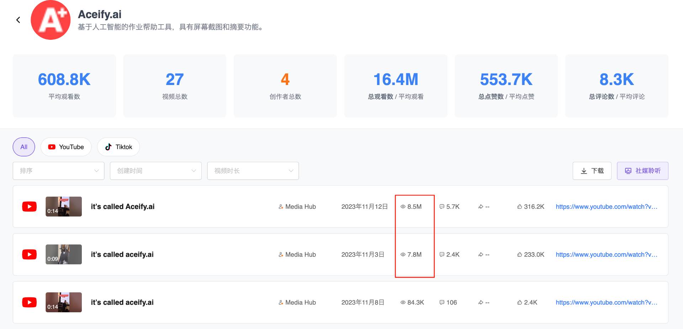Click the thumbs-up icon beside 316.2K
This screenshot has width=683, height=329.
520,207
